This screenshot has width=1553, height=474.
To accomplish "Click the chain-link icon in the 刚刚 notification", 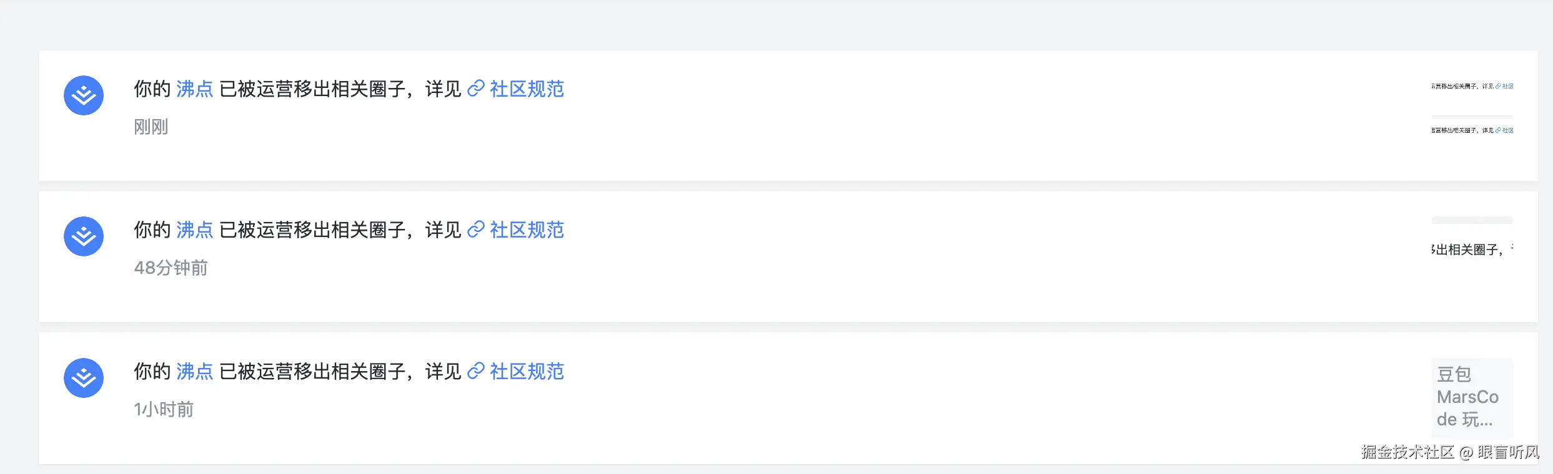I will tap(476, 89).
